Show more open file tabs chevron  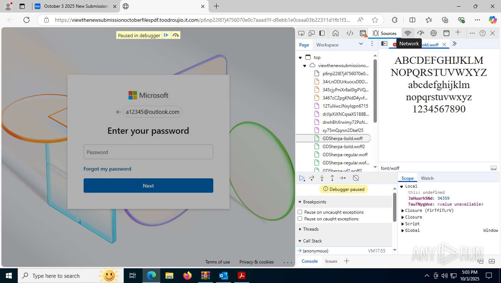click(455, 43)
